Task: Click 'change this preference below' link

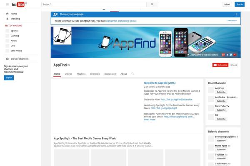Action: pyautogui.click(x=121, y=21)
